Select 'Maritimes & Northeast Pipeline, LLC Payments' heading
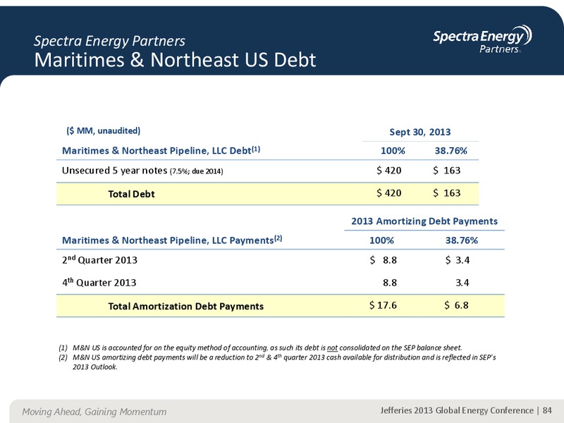The height and width of the screenshot is (423, 564). pos(172,240)
